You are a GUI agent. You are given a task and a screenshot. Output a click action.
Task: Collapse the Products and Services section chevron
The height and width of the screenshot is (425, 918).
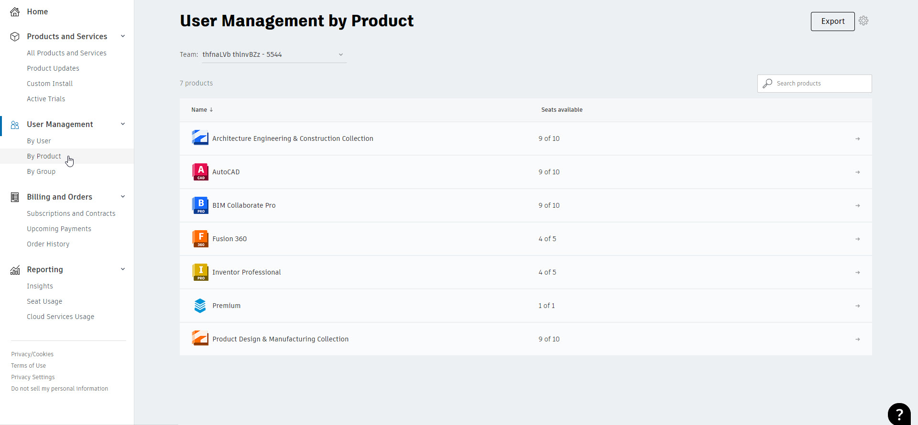coord(123,36)
